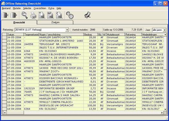Expand the Jaar 'alle jaren' dropdown
The width and height of the screenshot is (169, 121).
tap(164, 30)
